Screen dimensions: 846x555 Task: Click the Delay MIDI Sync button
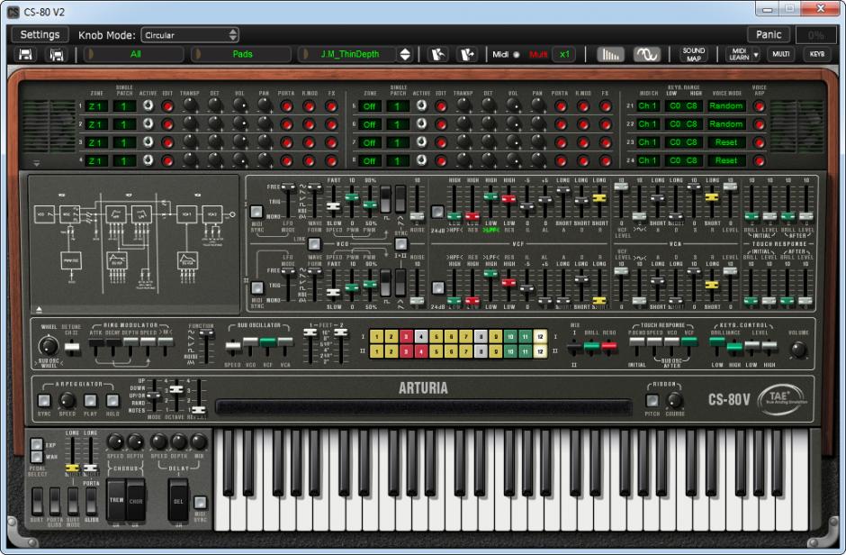pos(200,503)
